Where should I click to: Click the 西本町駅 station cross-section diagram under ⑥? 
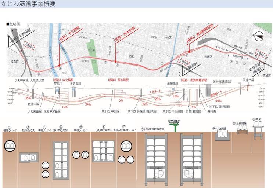click(x=103, y=151)
